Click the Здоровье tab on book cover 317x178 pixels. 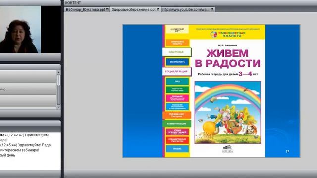pyautogui.click(x=177, y=52)
